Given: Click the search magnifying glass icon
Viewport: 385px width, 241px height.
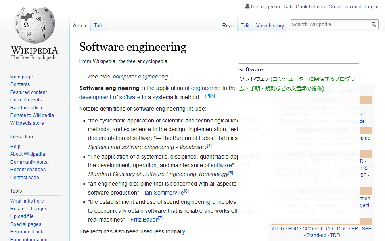Looking at the screenshot, I should click(x=373, y=24).
